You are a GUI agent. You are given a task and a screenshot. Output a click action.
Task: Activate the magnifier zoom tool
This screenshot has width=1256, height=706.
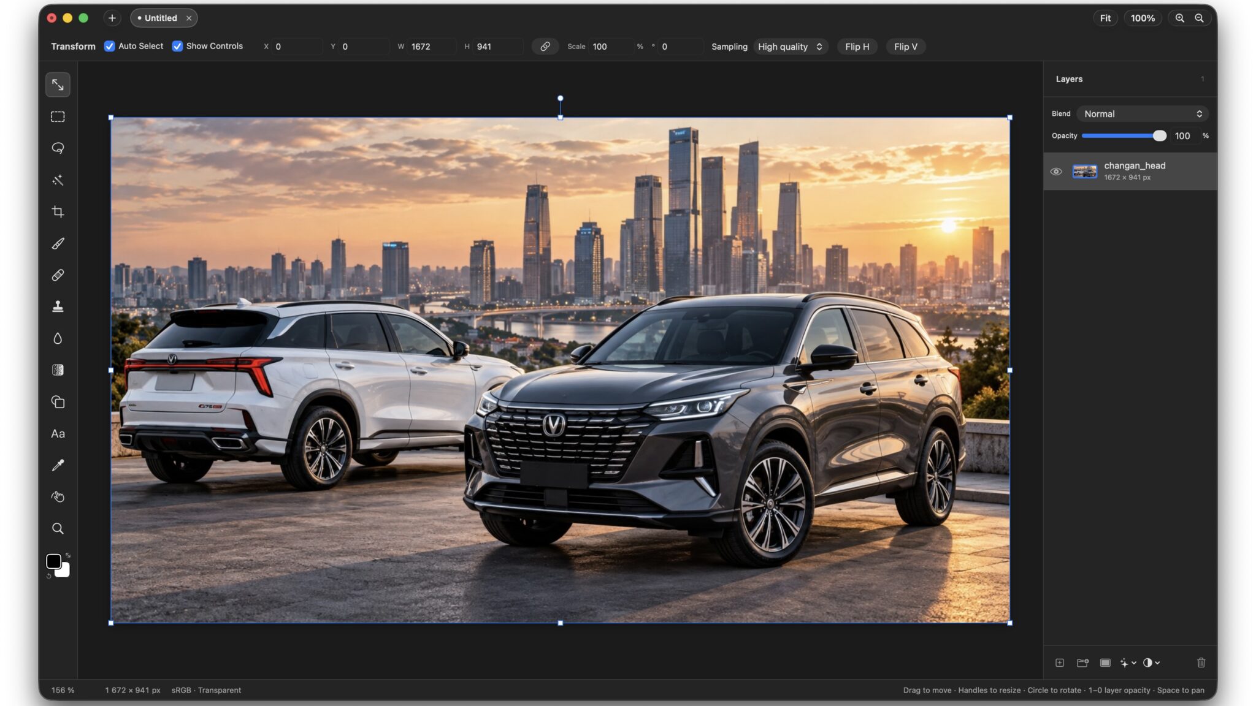pyautogui.click(x=58, y=529)
